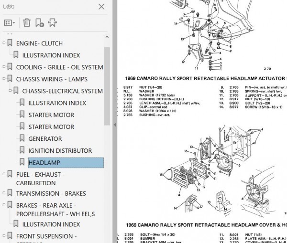This screenshot has height=243, width=287.
Task: Delete selected bookmark with trash icon
Action: 27,22
